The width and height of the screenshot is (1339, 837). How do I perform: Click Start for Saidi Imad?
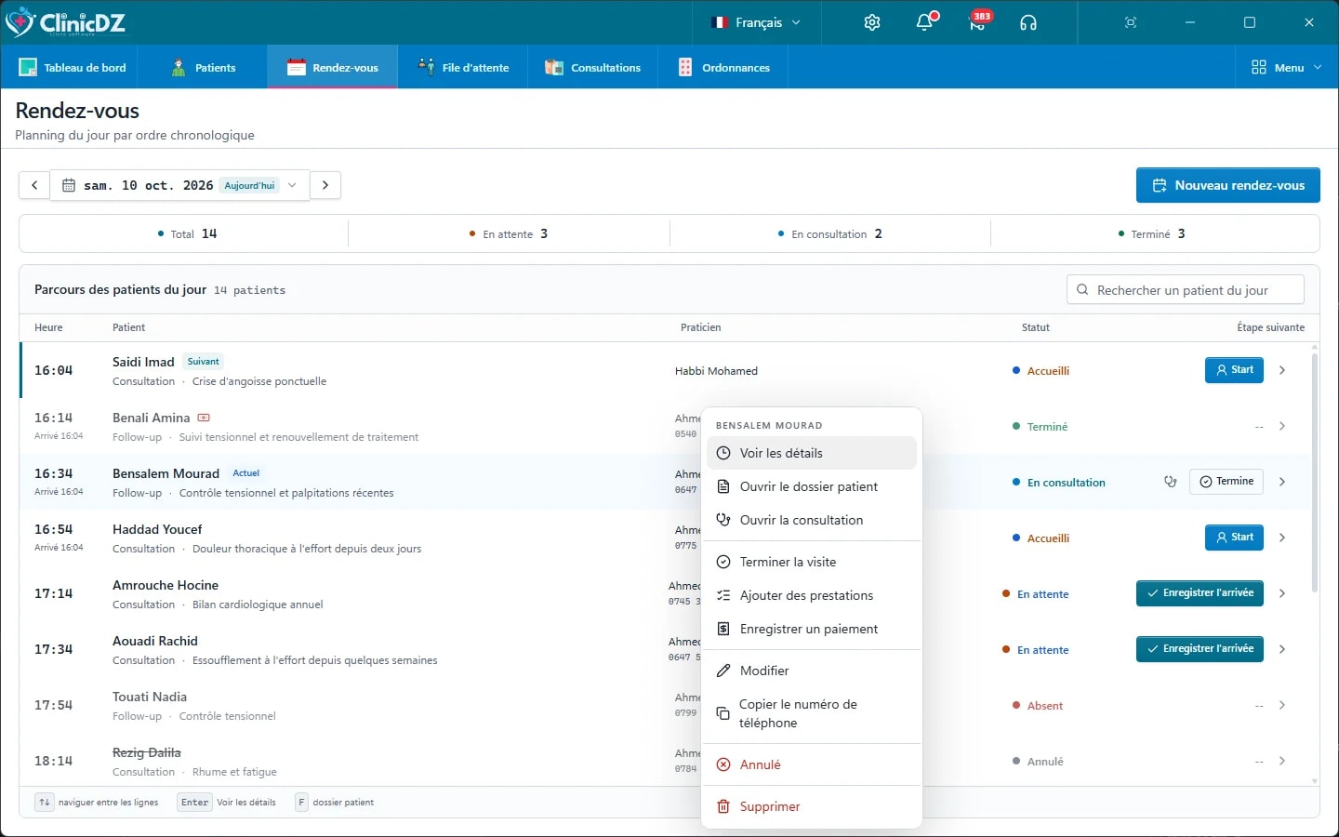[x=1234, y=370]
